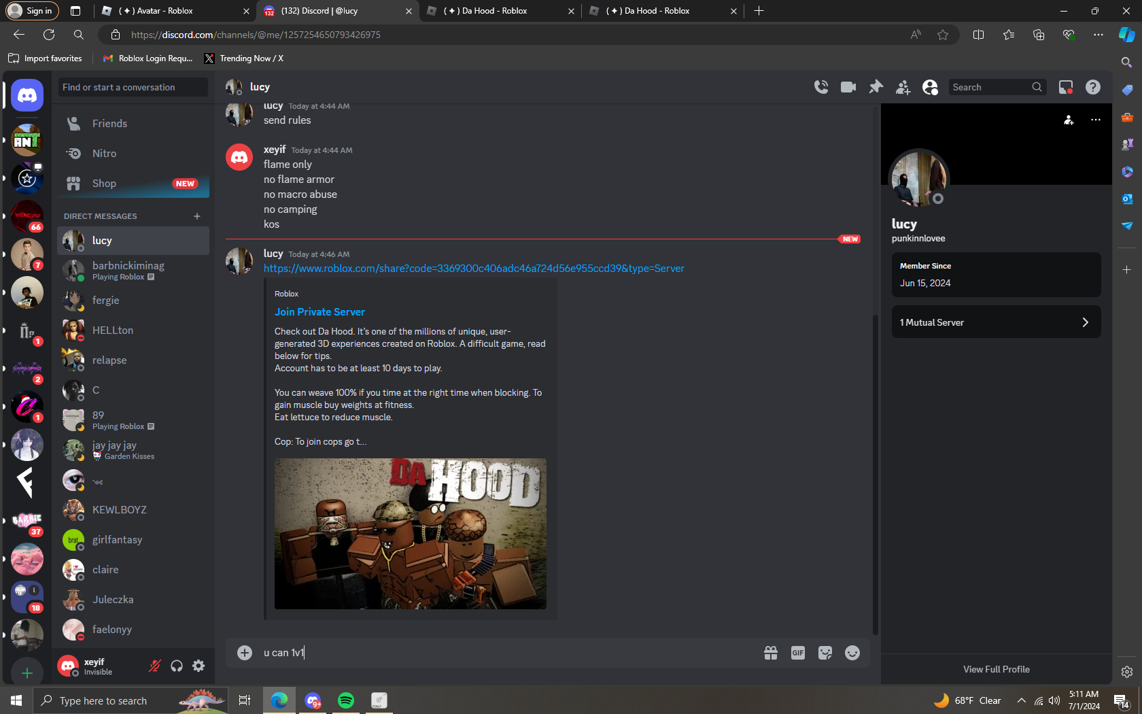
Task: Add friends to this DM
Action: [x=903, y=87]
